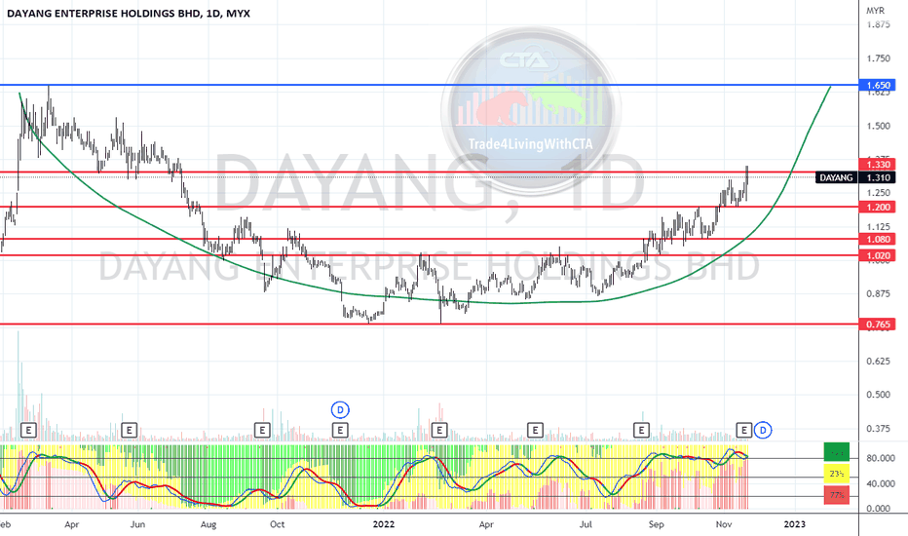Select the earnings E marker just left of Oct
The width and height of the screenshot is (908, 536).
click(x=262, y=430)
